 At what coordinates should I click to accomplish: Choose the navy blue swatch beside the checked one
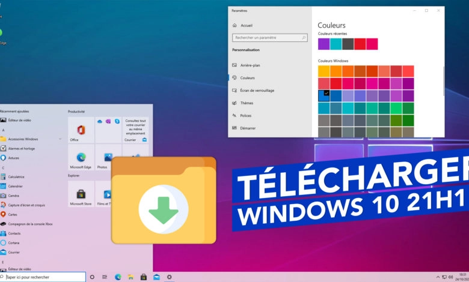336,96
